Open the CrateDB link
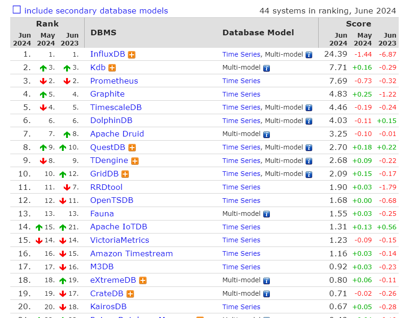This screenshot has height=318, width=408. (107, 293)
